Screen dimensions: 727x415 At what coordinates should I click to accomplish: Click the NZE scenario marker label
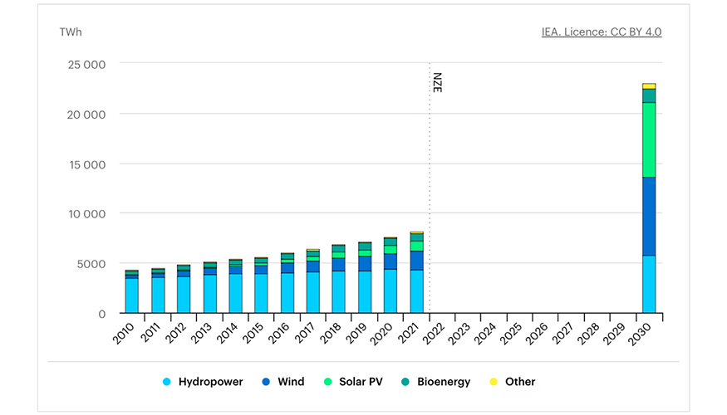[x=437, y=82]
